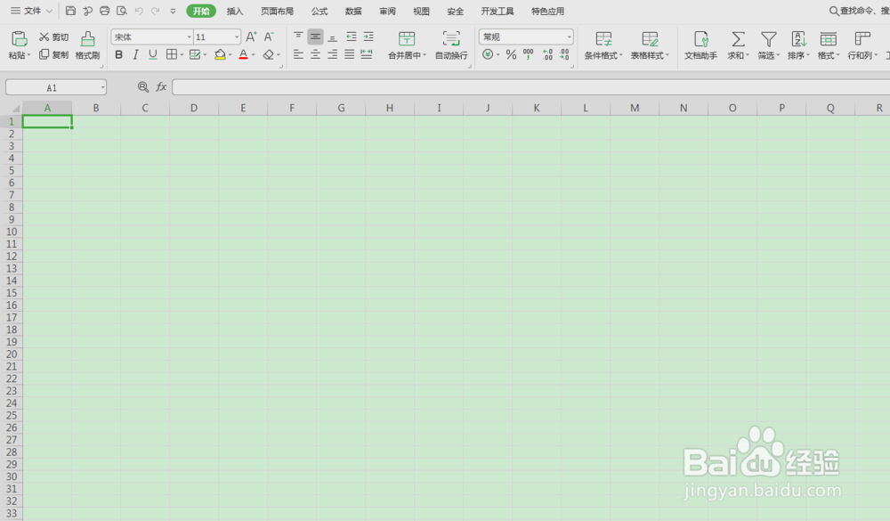The height and width of the screenshot is (521, 890).
Task: Set vertical Top Align
Action: pyautogui.click(x=298, y=37)
